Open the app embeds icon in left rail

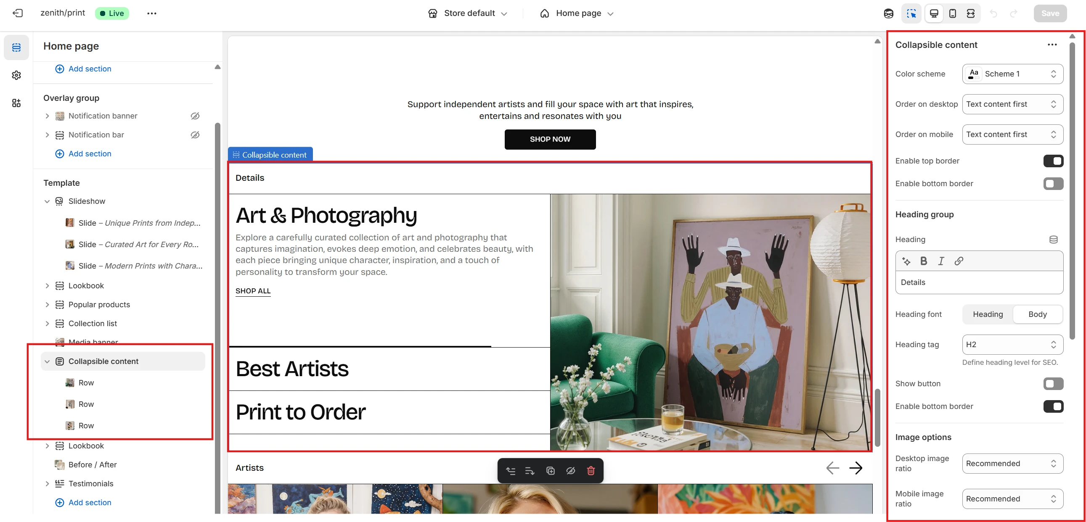(x=16, y=103)
